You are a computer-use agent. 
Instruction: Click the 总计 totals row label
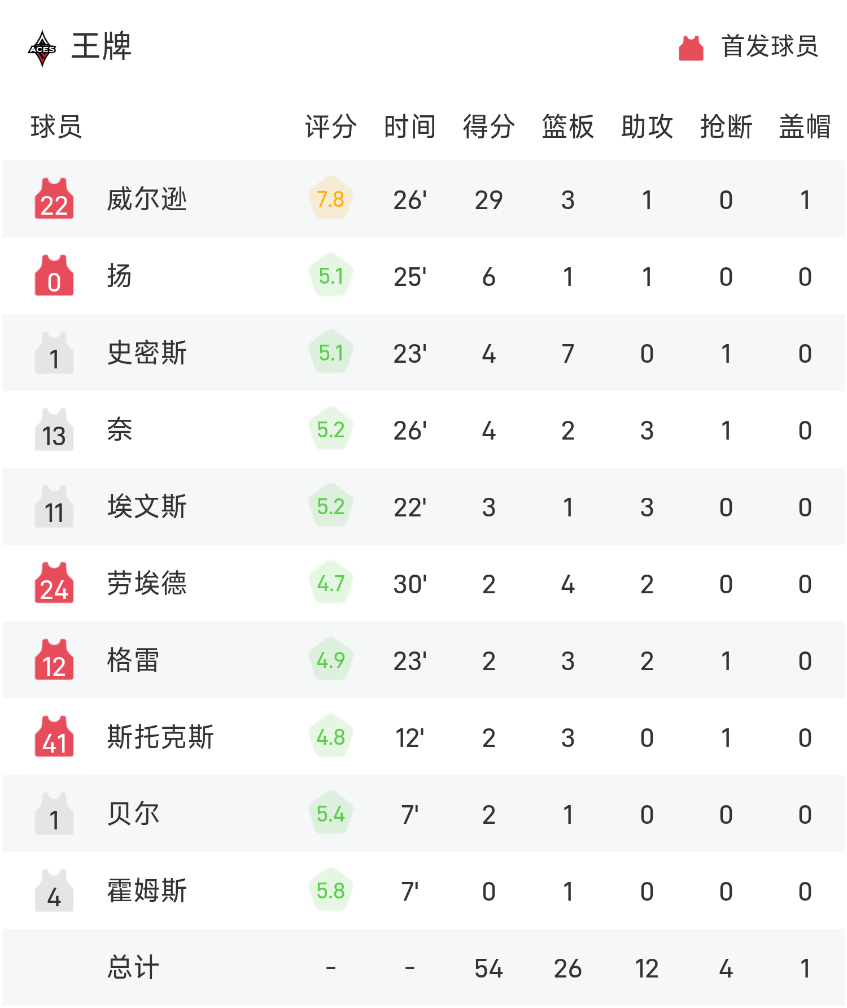click(x=133, y=967)
